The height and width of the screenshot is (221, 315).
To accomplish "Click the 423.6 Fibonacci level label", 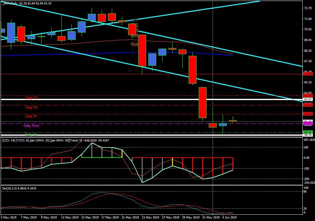I will point(135,44).
